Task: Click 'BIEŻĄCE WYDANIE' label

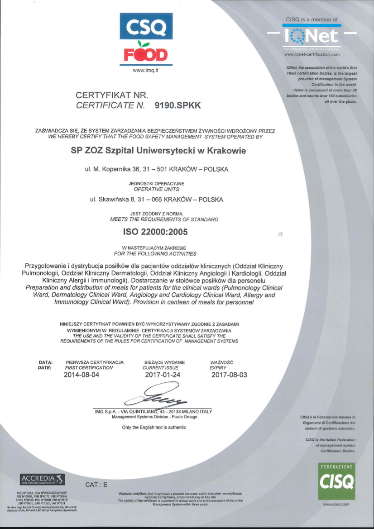Action: (x=164, y=362)
